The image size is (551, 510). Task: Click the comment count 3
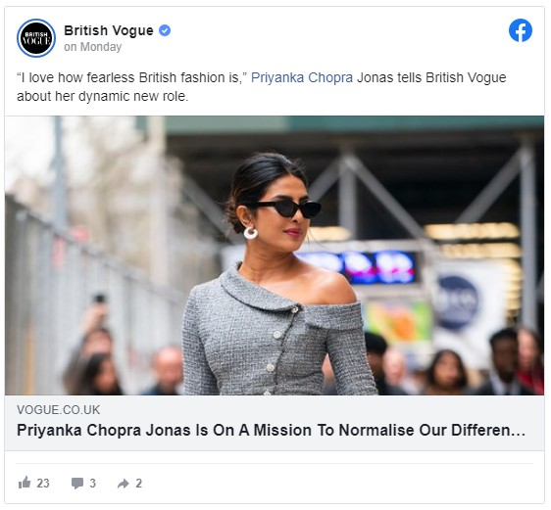[x=92, y=483]
